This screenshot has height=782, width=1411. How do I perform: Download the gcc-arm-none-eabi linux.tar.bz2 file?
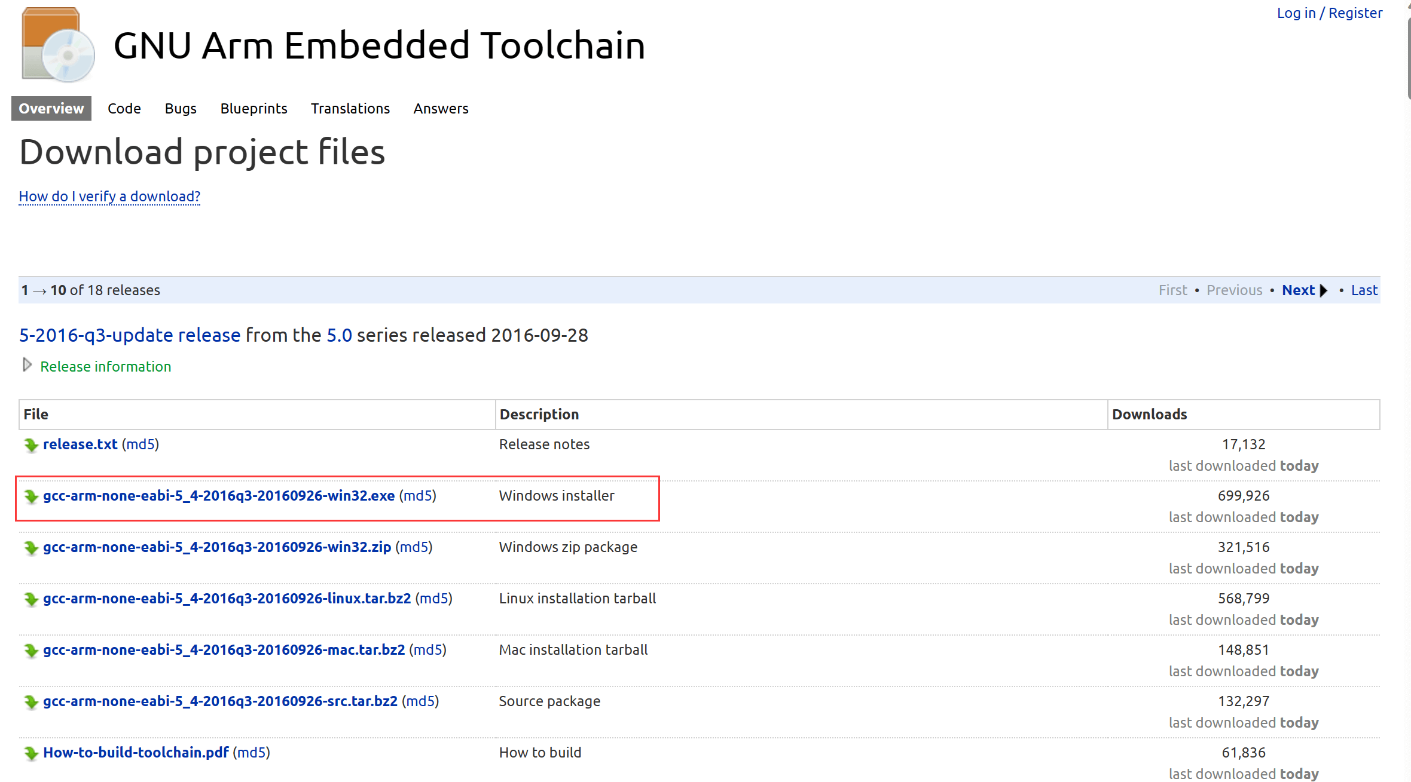pos(227,599)
